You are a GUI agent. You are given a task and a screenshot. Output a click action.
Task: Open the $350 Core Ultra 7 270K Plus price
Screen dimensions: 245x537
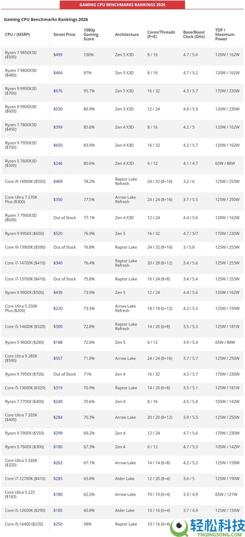click(58, 200)
